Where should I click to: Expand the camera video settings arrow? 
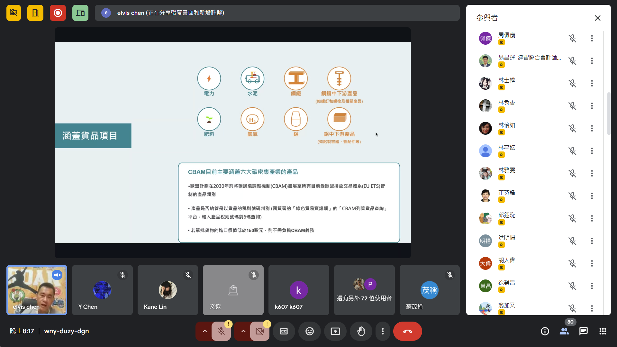click(x=243, y=331)
